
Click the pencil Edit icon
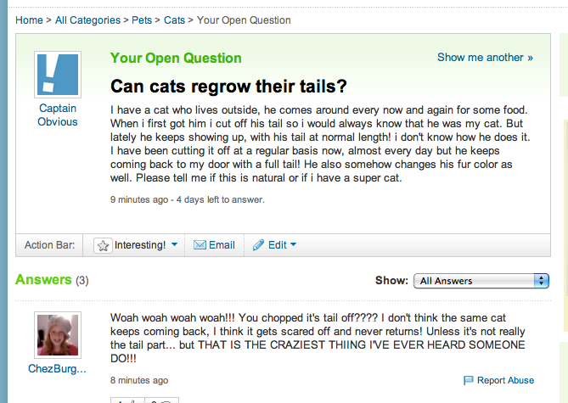click(258, 245)
